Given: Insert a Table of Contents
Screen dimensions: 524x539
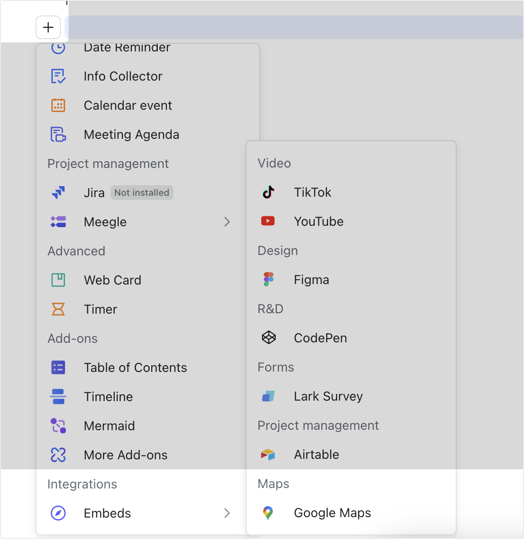Looking at the screenshot, I should pos(135,367).
